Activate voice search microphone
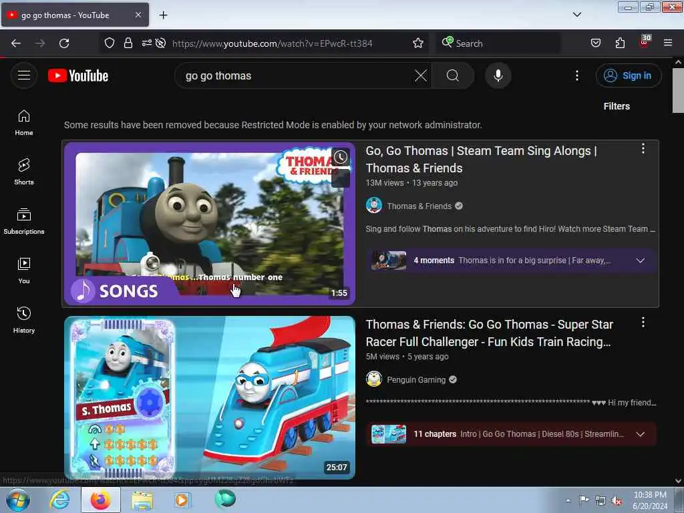This screenshot has width=684, height=513. [x=498, y=75]
